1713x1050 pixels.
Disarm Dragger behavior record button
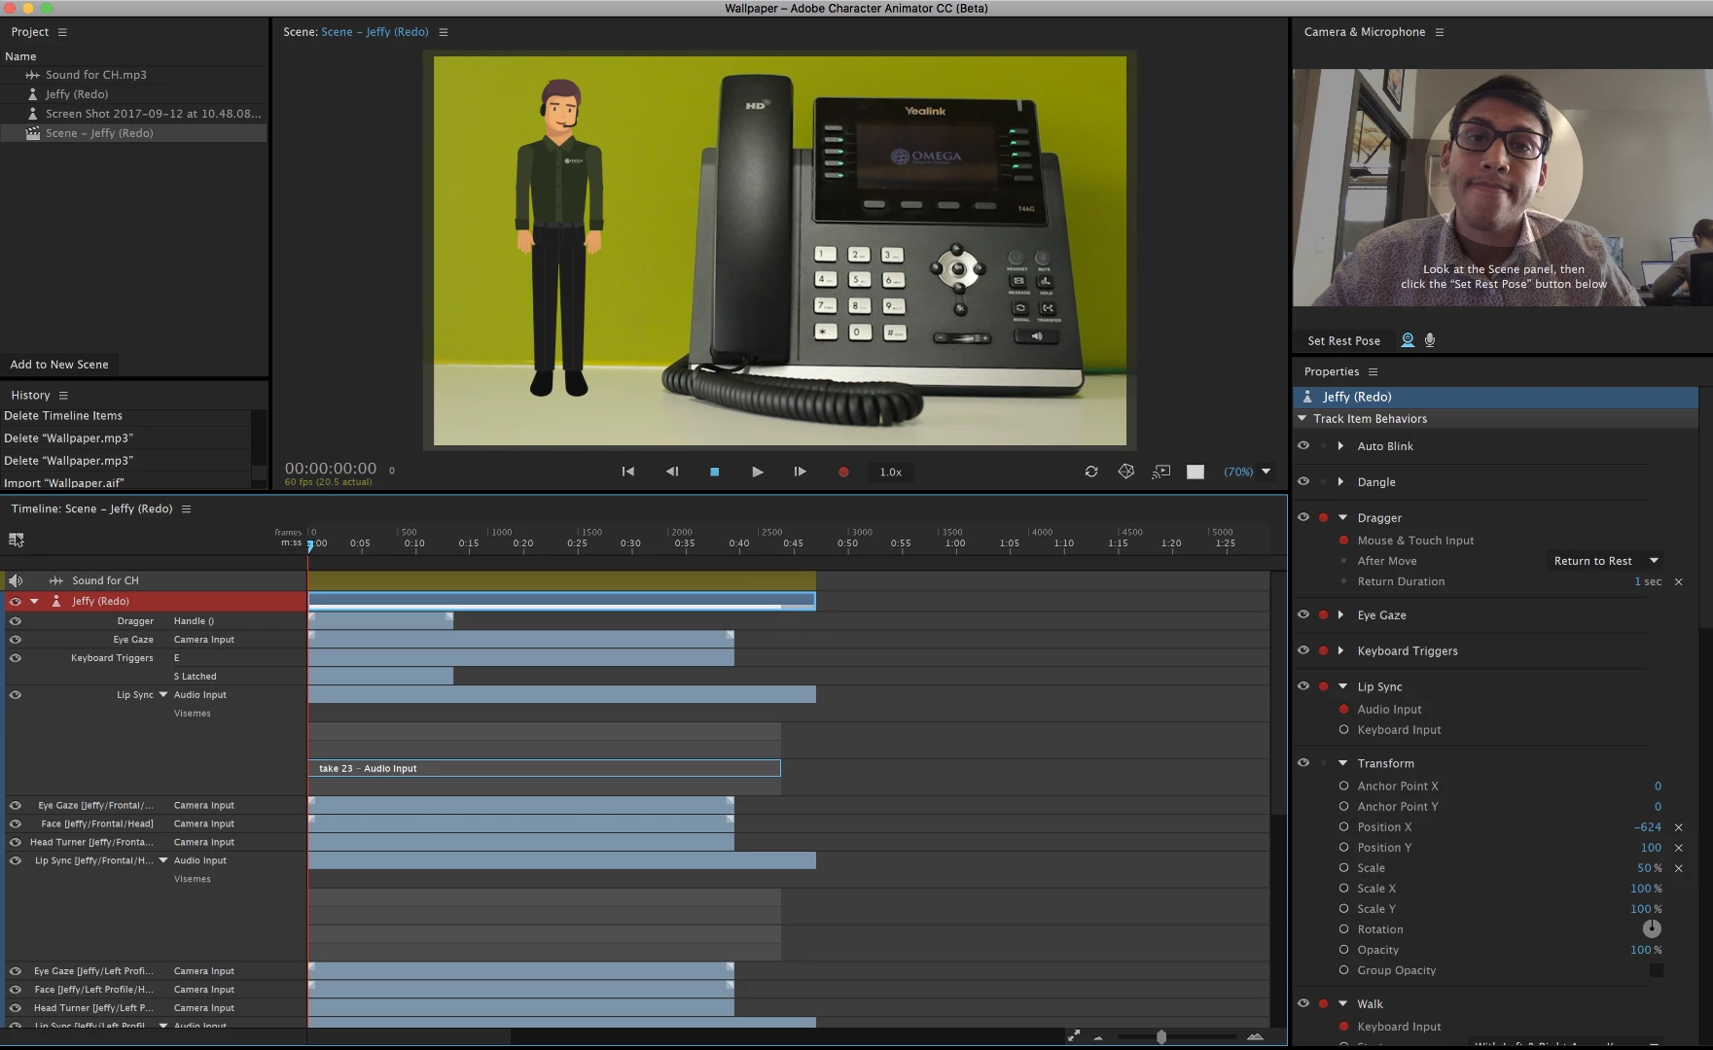[x=1323, y=518]
